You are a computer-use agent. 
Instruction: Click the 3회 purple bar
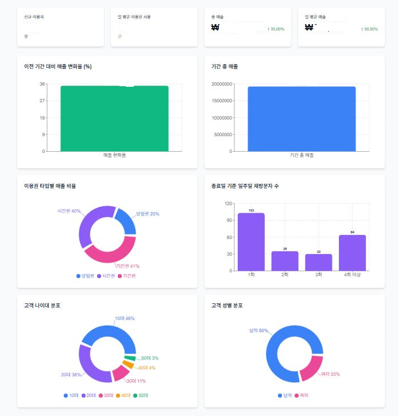coord(318,263)
